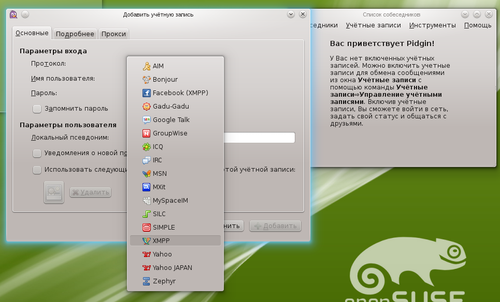500x302 pixels.
Task: Click the Локальный псевдоним: label
Action: coord(70,138)
